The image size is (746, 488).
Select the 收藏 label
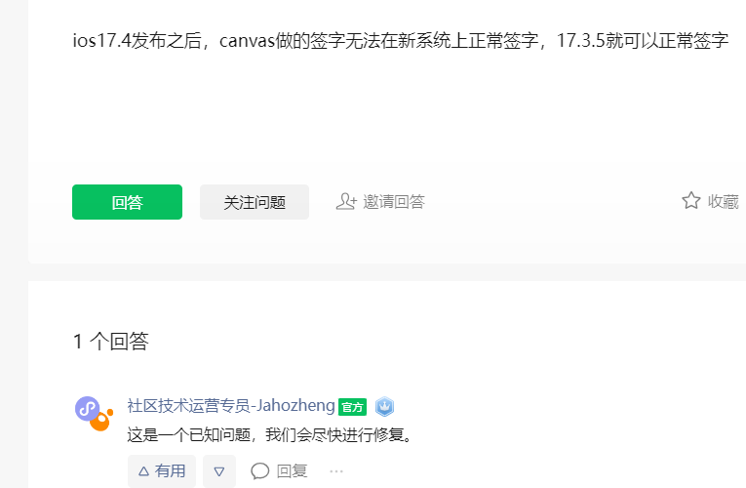tap(724, 201)
